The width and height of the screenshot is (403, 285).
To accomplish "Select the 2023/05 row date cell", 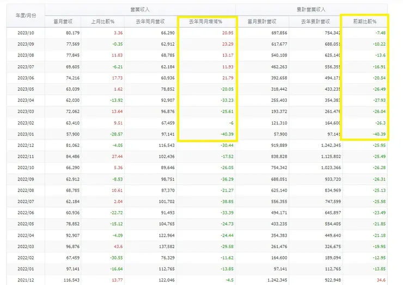I will point(26,89).
